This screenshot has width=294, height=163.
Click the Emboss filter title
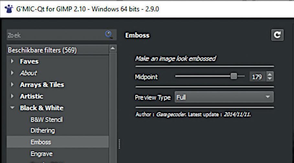pos(137,35)
